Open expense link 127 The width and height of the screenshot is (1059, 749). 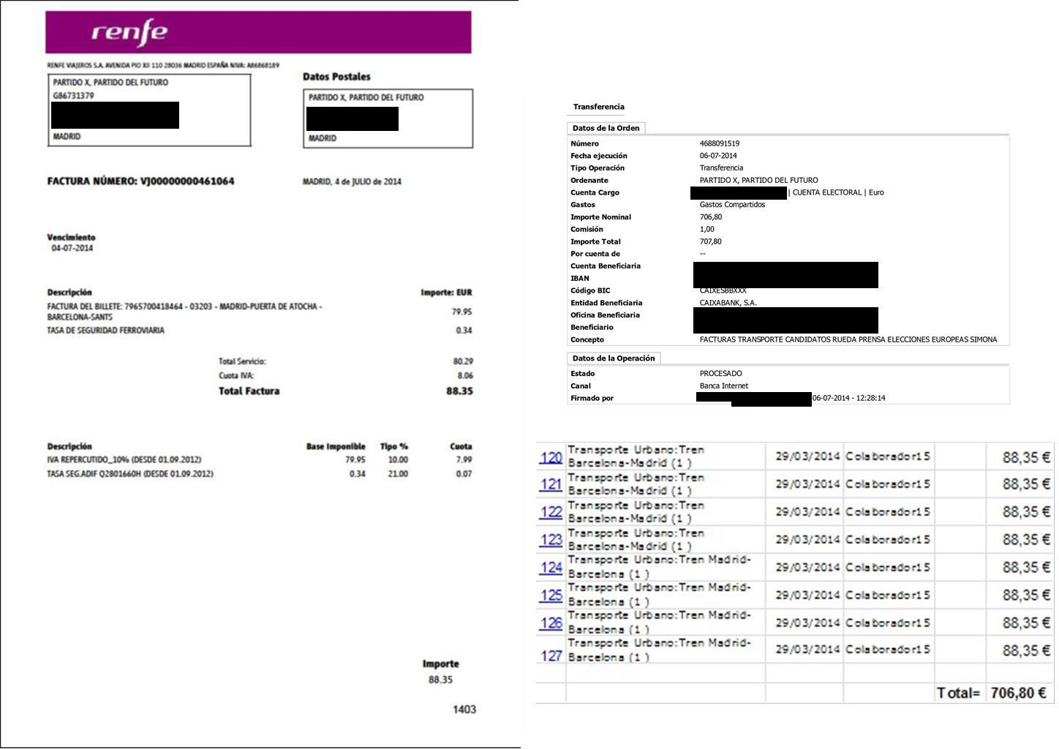click(x=551, y=655)
